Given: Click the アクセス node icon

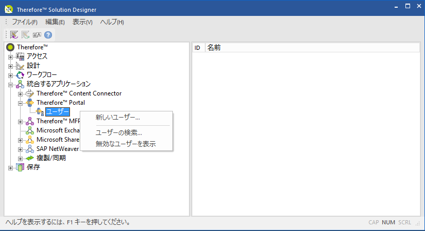Looking at the screenshot, I should pos(20,56).
